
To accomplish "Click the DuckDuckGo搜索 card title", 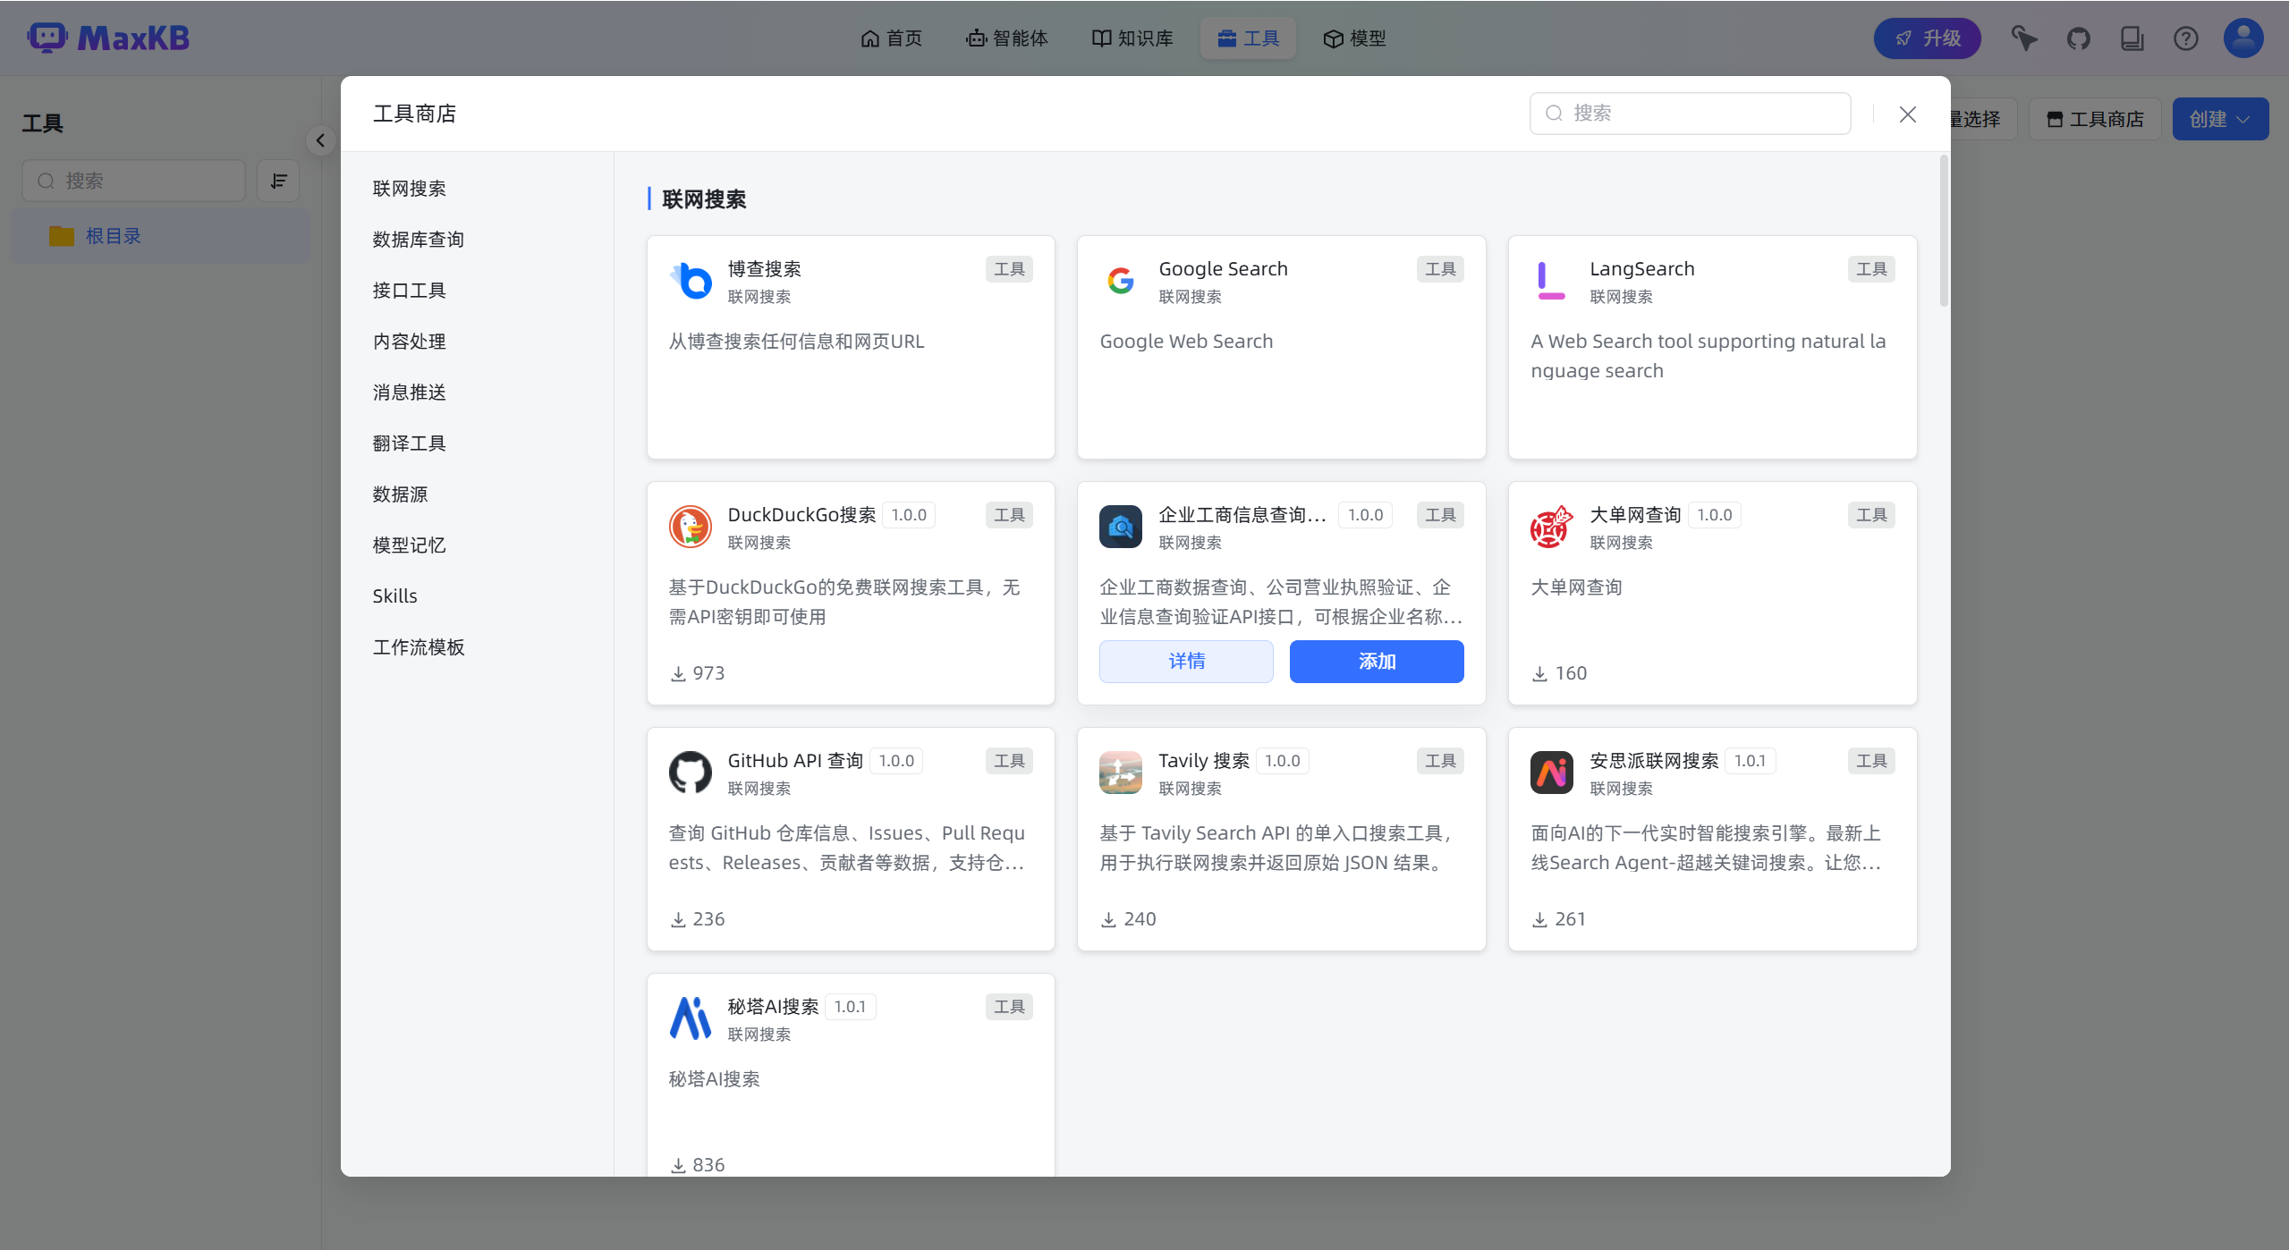I will (802, 515).
